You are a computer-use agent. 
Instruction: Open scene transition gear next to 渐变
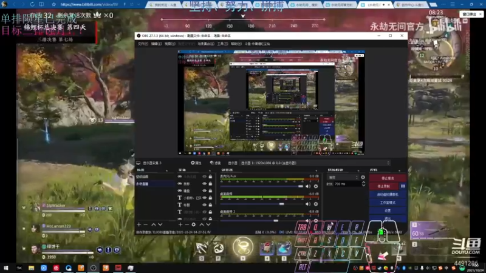click(x=363, y=177)
